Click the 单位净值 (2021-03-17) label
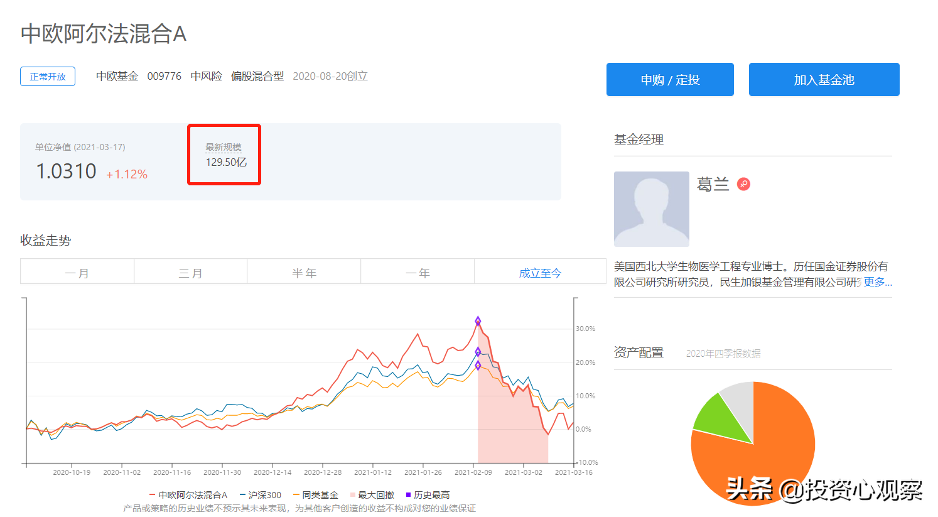The height and width of the screenshot is (517, 938). (x=80, y=147)
